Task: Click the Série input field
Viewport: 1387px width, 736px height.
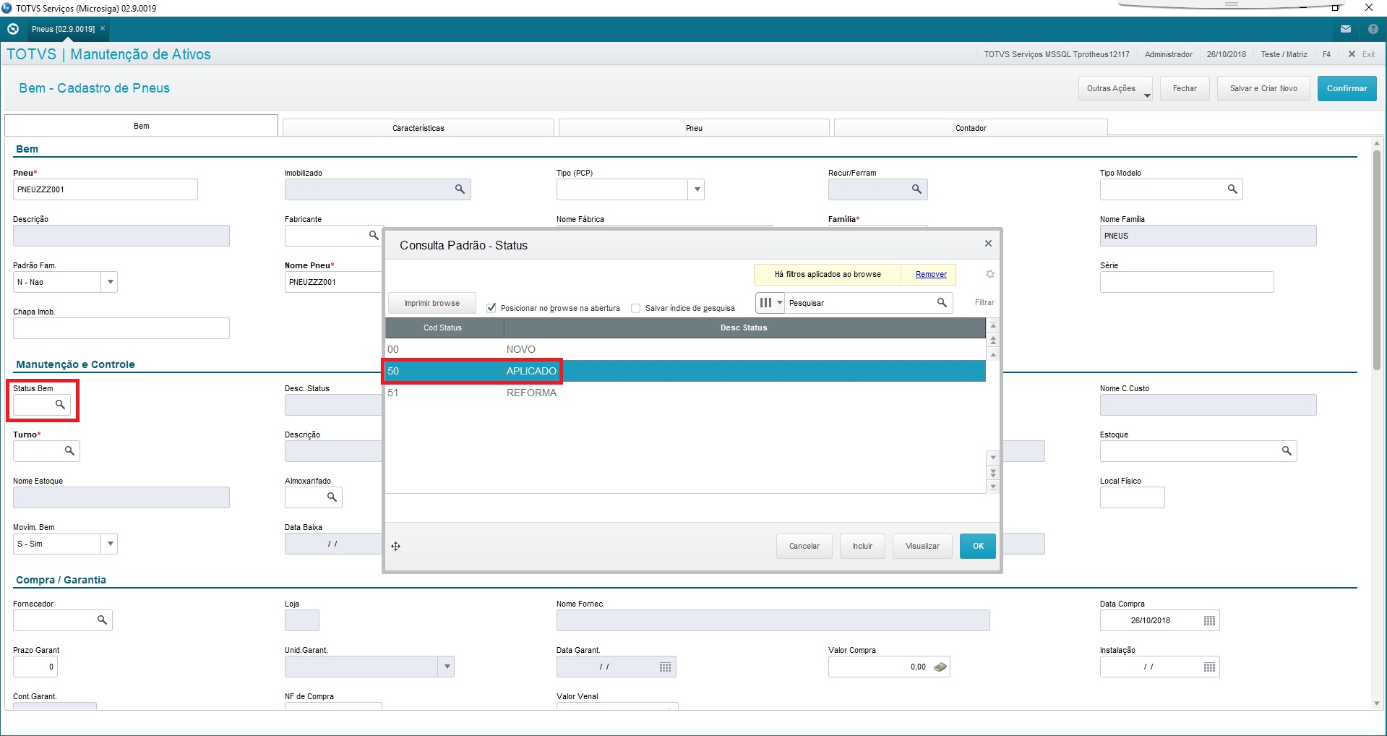Action: coord(1187,282)
